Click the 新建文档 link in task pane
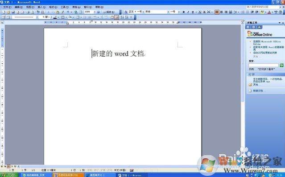This screenshot has width=285, height=177. (258, 91)
